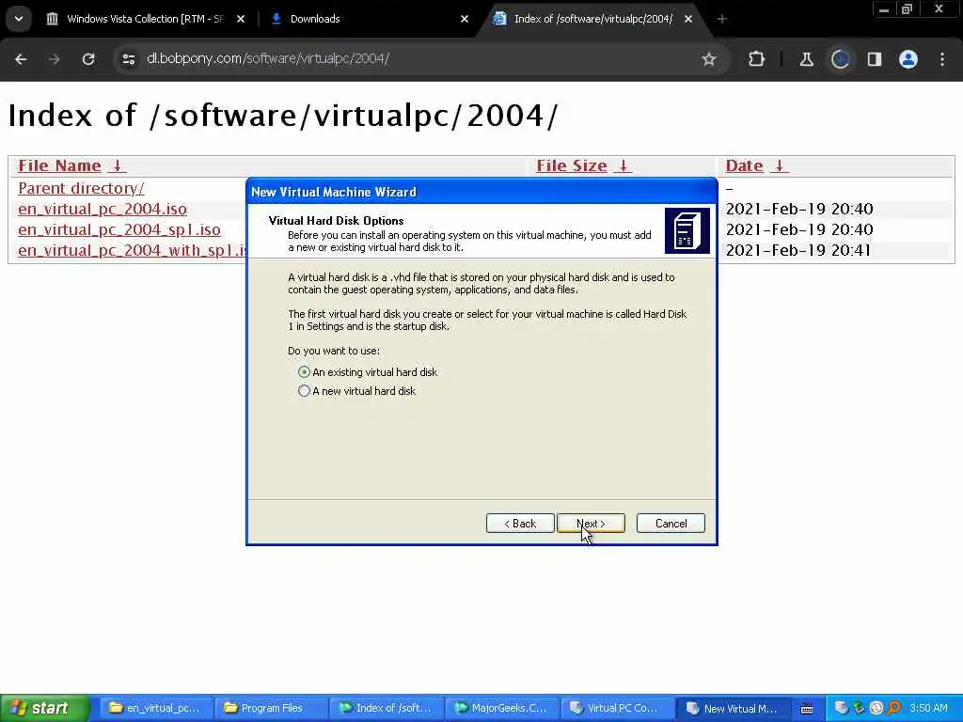Screen dimensions: 963x722
Task: Download en_virtual_pc_2004_with_sp1 file
Action: [132, 250]
